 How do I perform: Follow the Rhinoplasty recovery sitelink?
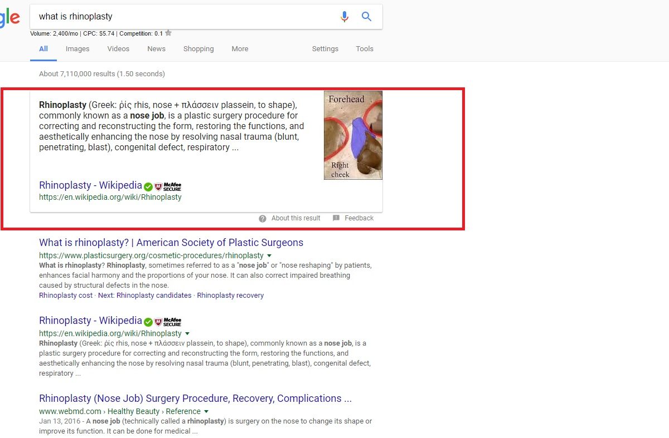[x=230, y=296]
